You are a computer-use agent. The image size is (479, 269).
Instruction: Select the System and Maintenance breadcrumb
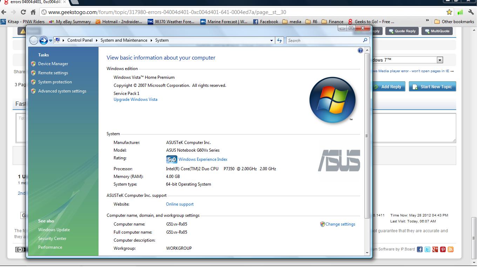click(x=124, y=40)
